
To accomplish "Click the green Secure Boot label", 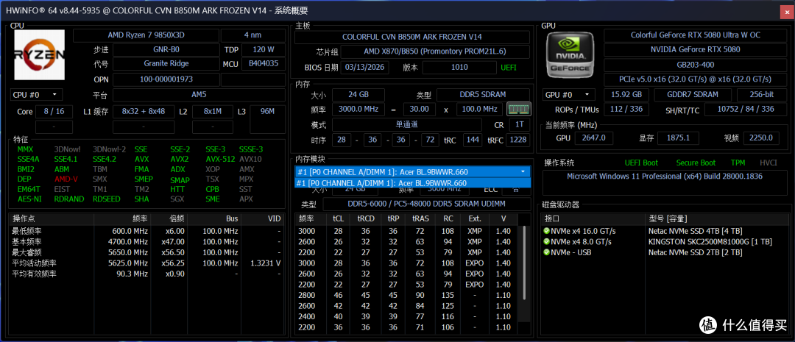I will (x=696, y=163).
